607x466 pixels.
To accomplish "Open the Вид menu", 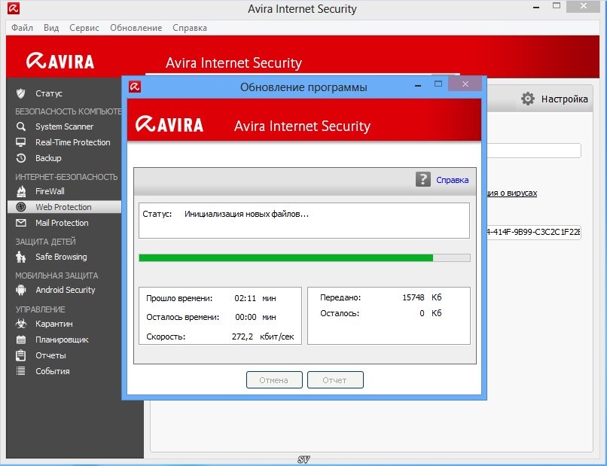I will coord(51,28).
